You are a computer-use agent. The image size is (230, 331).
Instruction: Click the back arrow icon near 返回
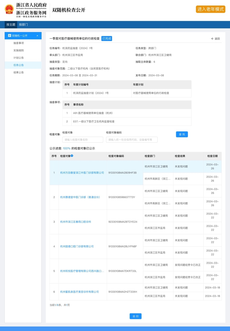coord(212,39)
